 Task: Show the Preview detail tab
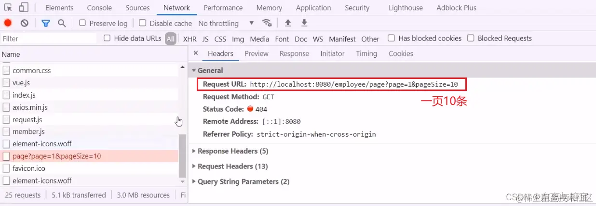pos(257,53)
